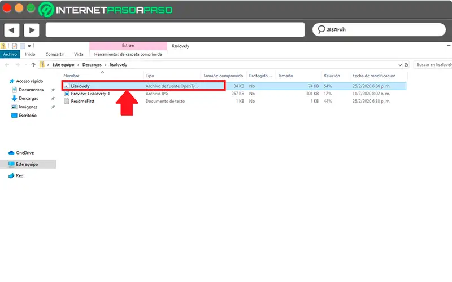The height and width of the screenshot is (282, 452).
Task: Open the Vista ribbon tab
Action: (x=79, y=54)
